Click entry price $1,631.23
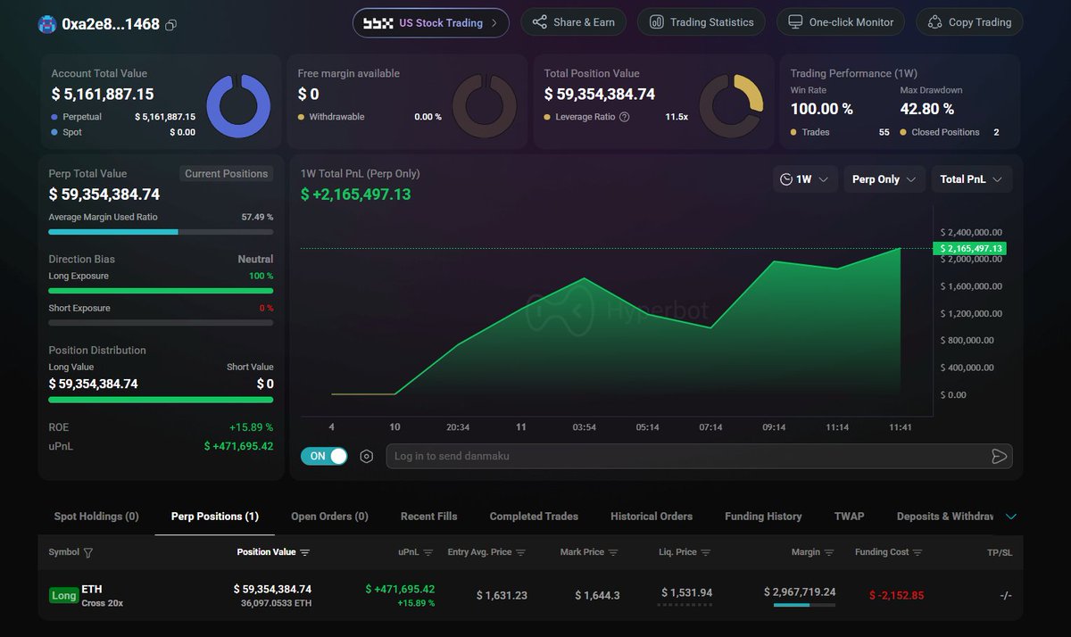 pos(502,595)
